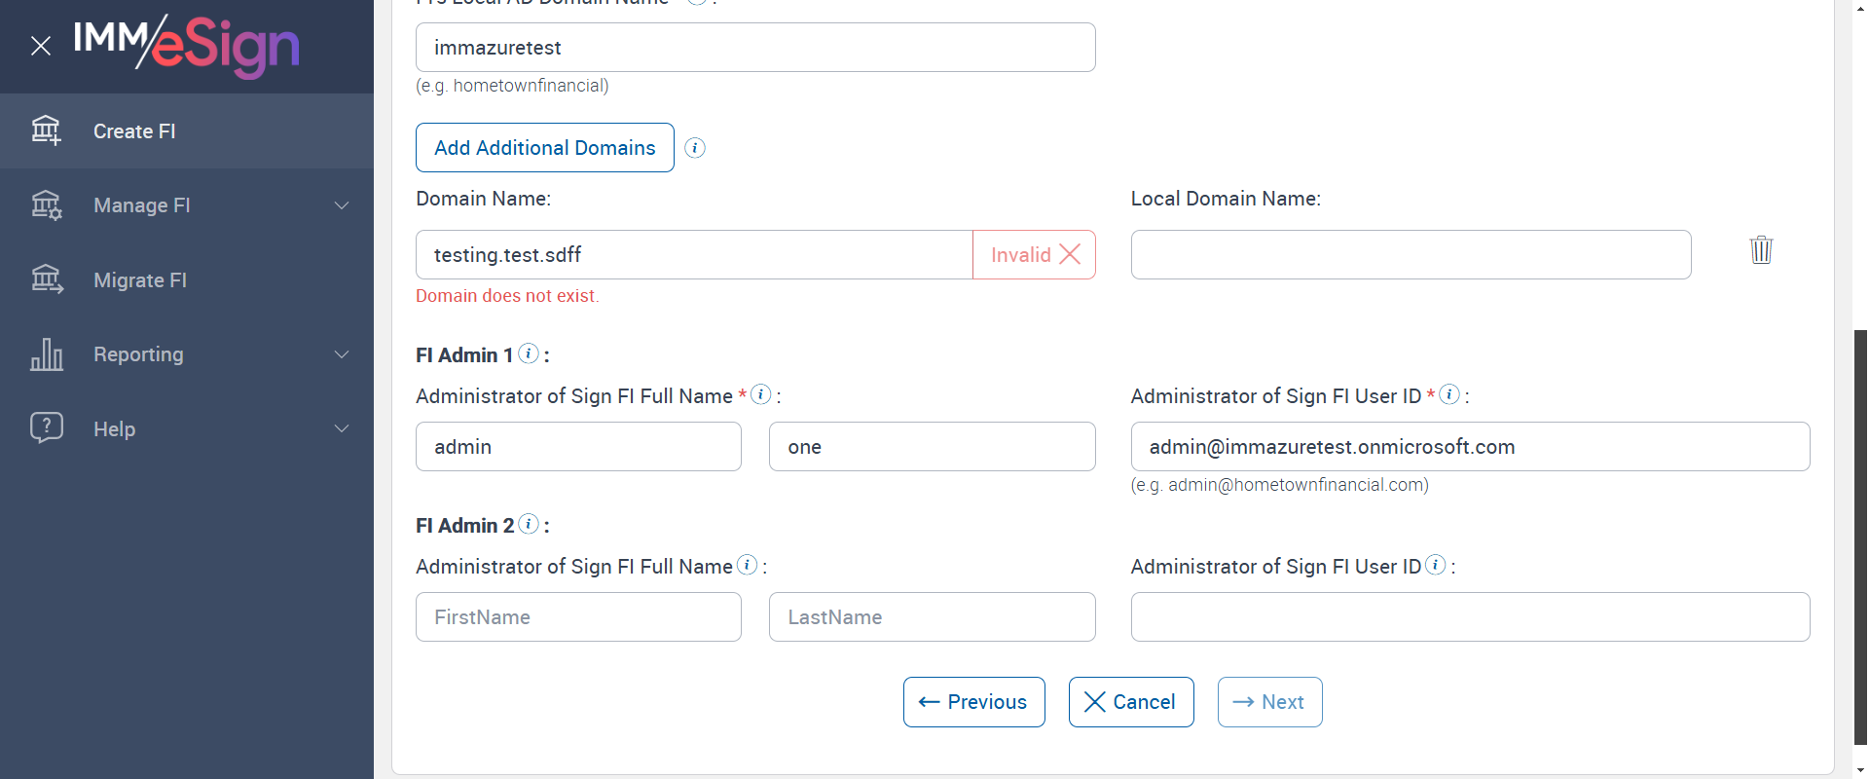This screenshot has width=1869, height=779.
Task: Cancel the FI creation form
Action: pyautogui.click(x=1131, y=702)
